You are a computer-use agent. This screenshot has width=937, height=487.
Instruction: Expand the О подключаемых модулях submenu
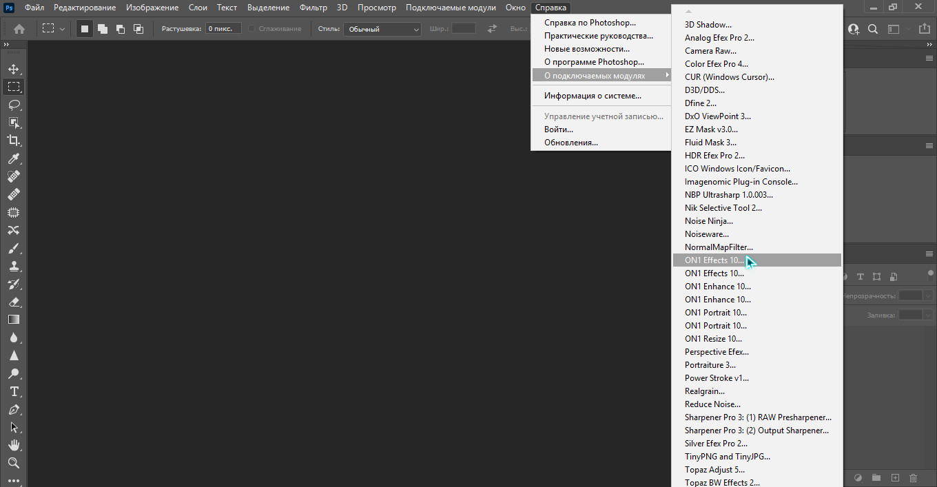coord(601,75)
